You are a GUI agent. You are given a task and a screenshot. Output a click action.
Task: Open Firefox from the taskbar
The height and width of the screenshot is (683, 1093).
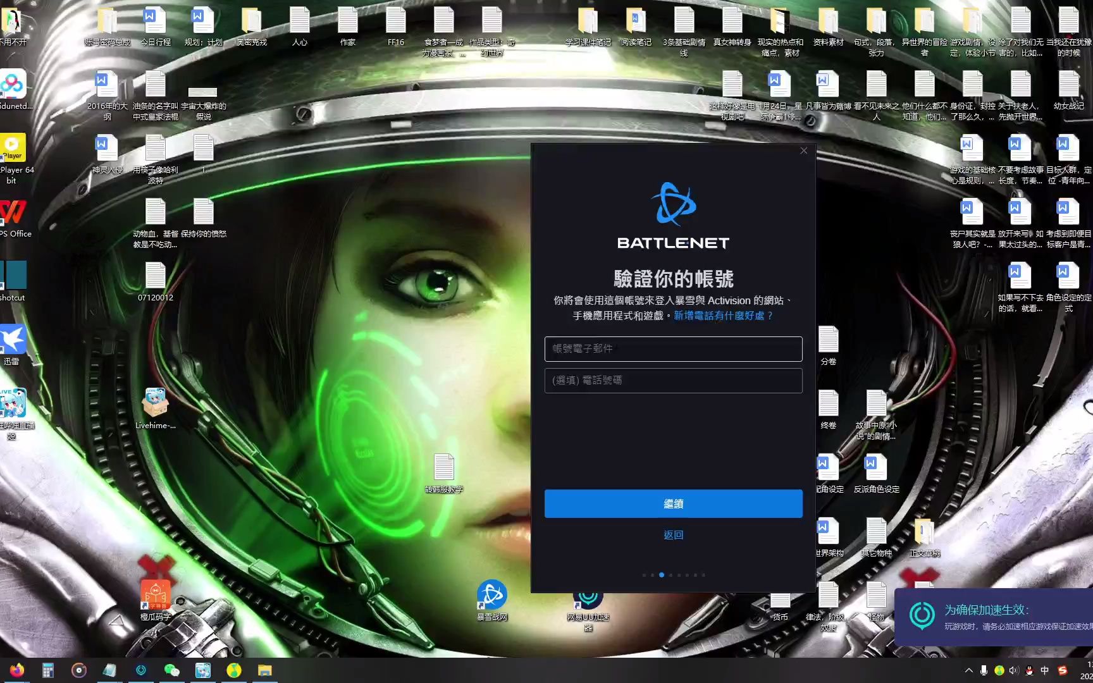tap(17, 670)
